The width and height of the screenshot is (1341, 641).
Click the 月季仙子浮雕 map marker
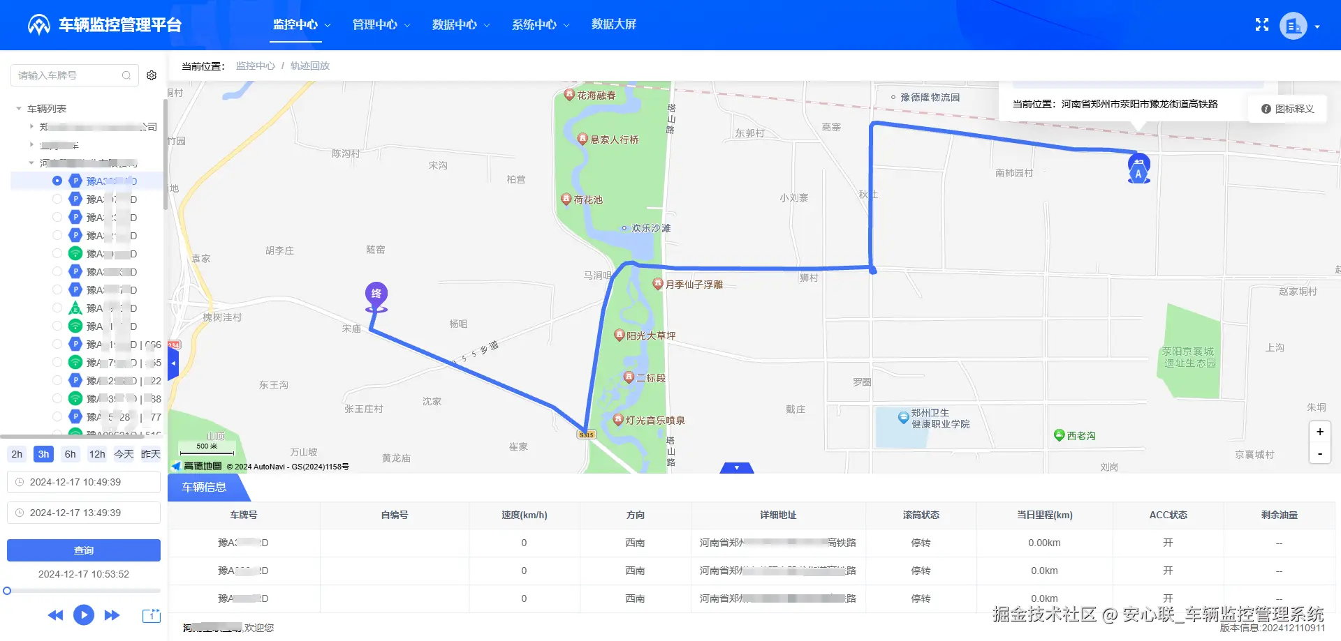(x=657, y=284)
